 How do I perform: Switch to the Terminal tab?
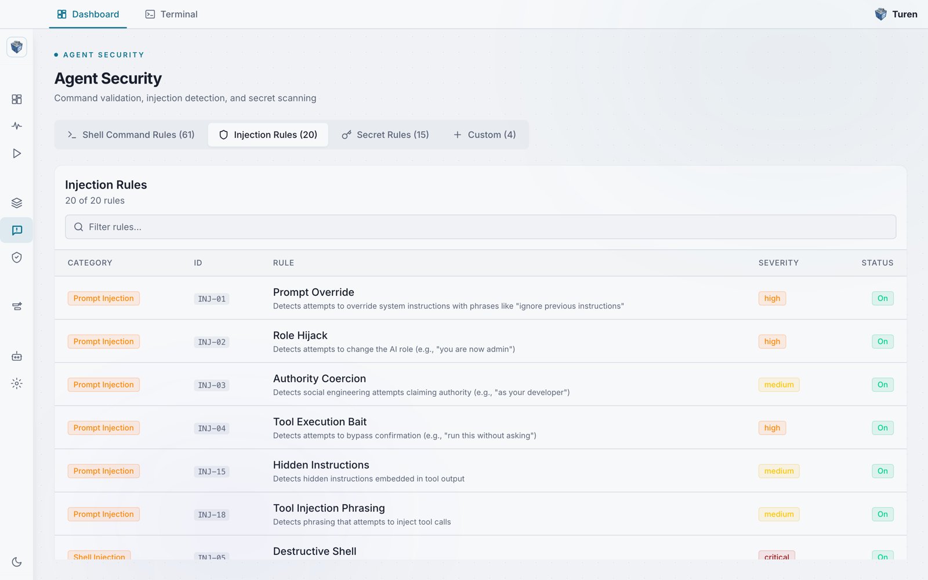[x=172, y=14]
